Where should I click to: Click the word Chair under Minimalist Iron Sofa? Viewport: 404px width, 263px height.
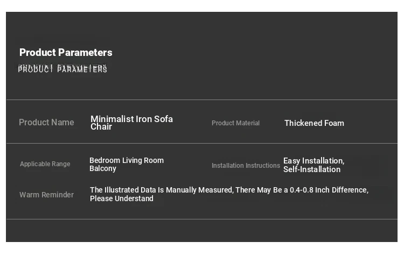pyautogui.click(x=101, y=127)
